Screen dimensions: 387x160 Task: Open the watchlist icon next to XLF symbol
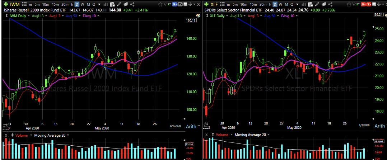pyautogui.click(x=222, y=4)
